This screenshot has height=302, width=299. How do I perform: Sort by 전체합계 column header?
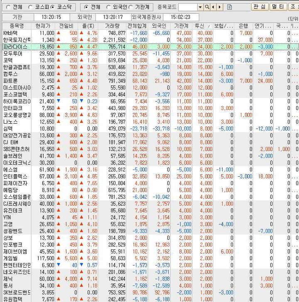[x=137, y=26]
